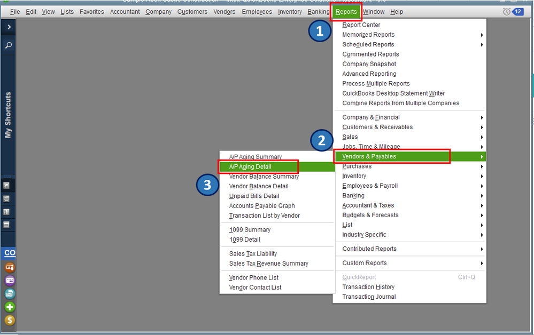
Task: Select Commented Reports
Action: (409, 54)
